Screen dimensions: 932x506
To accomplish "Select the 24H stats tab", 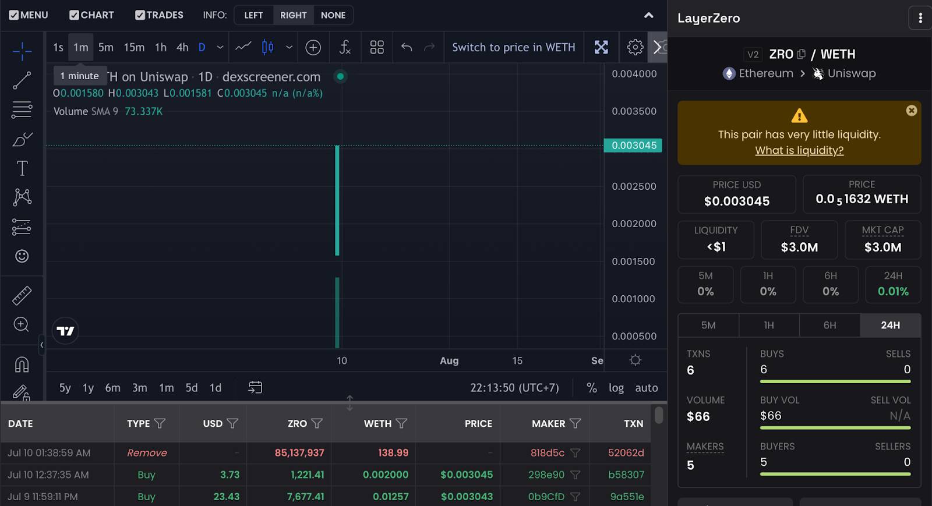I will (890, 325).
